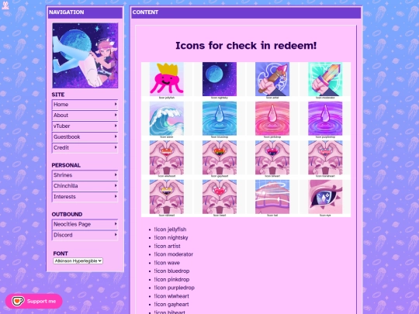
Task: Visit the Neocities Page link
Action: tap(85, 224)
